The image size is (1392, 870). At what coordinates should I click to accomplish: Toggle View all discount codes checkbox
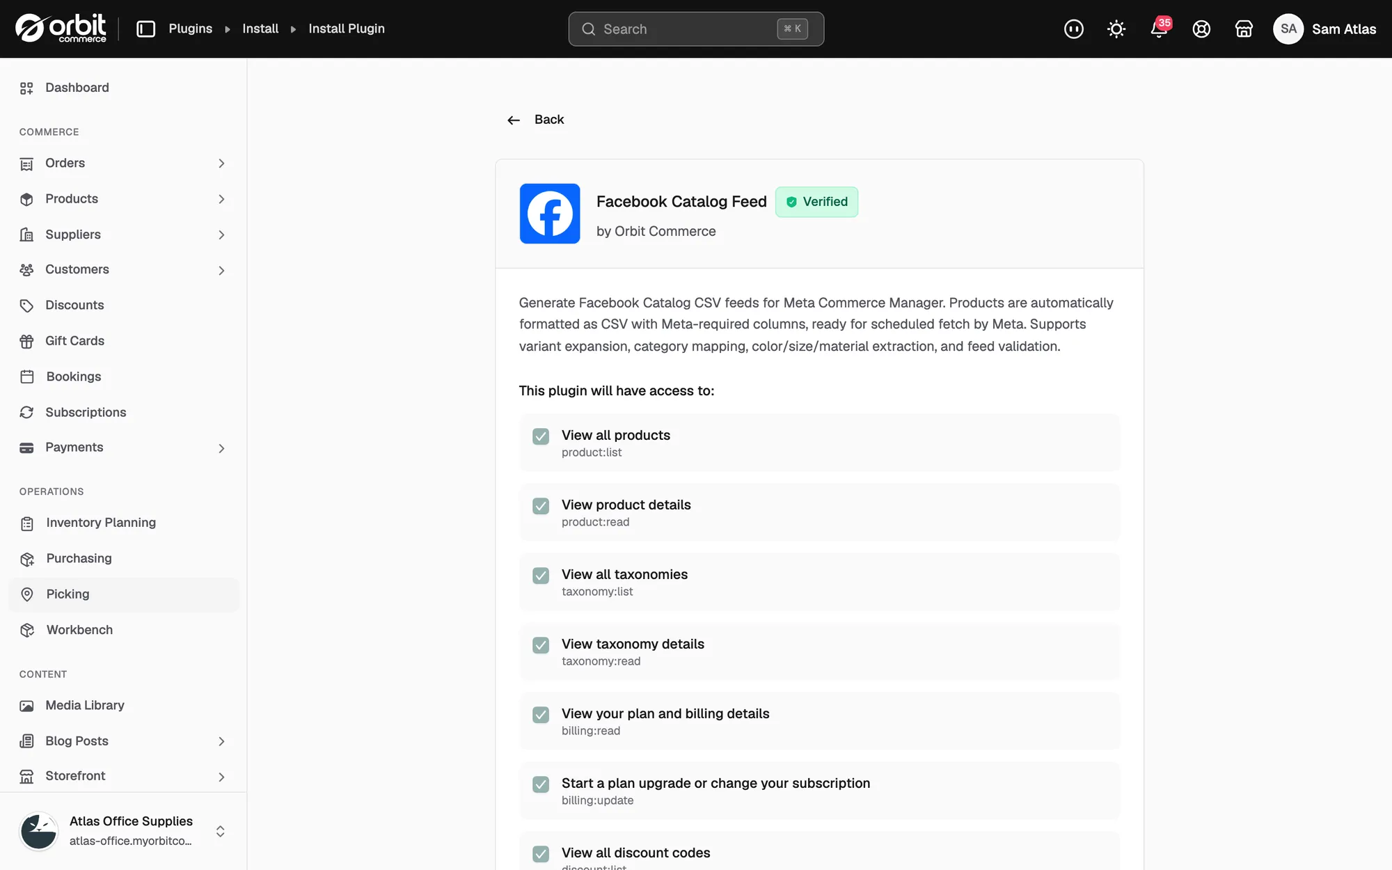click(x=541, y=854)
